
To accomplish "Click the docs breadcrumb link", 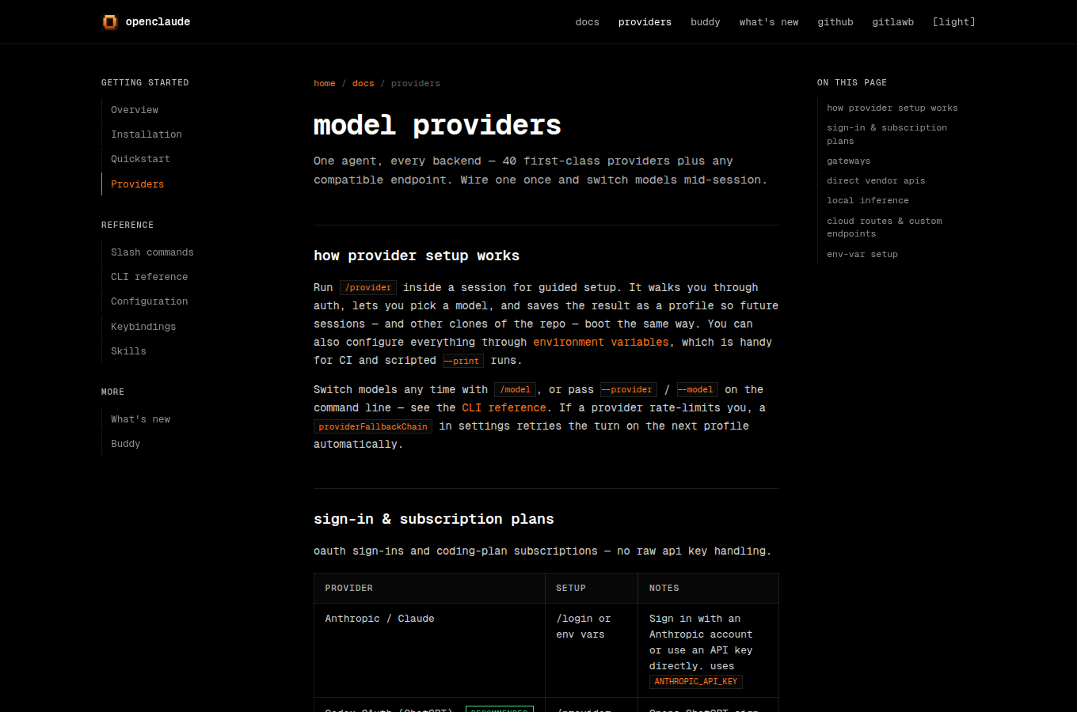I will point(363,83).
